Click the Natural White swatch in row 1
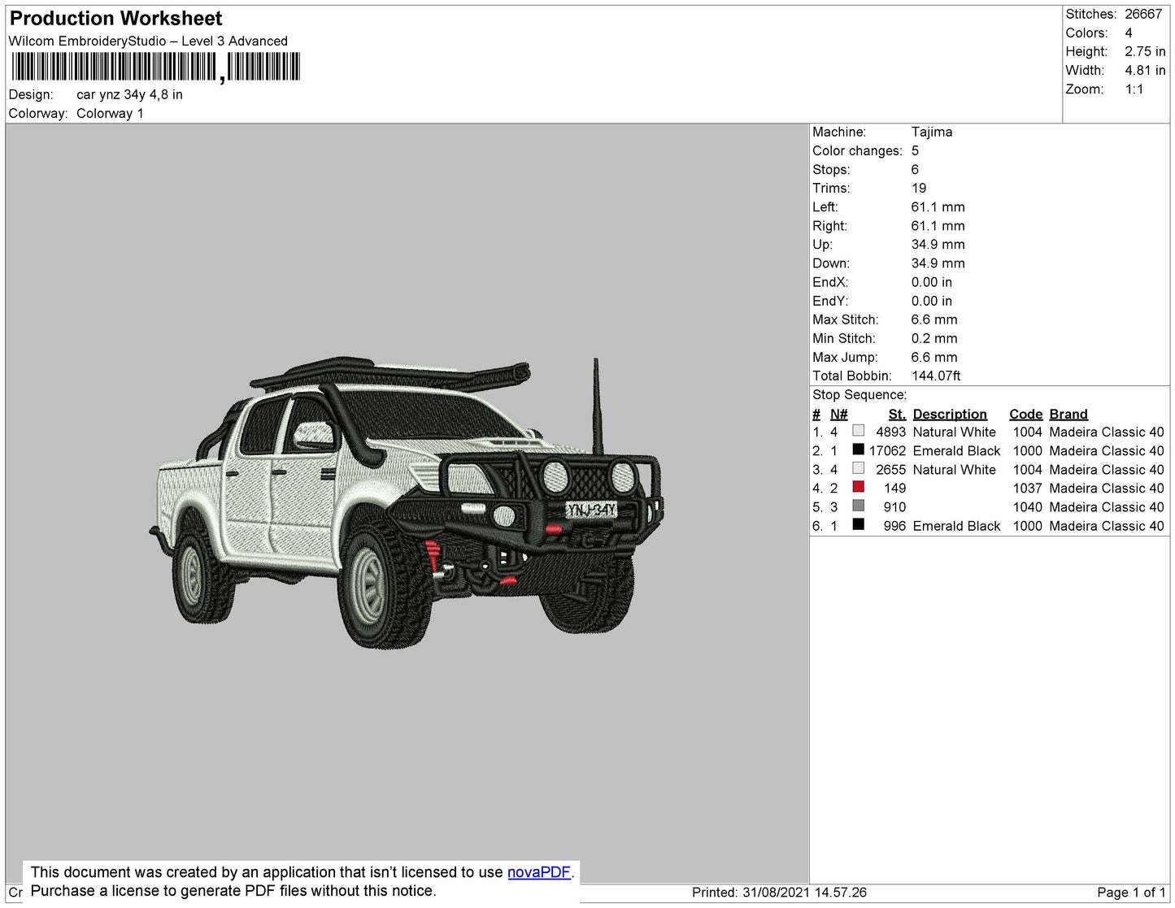 click(858, 431)
